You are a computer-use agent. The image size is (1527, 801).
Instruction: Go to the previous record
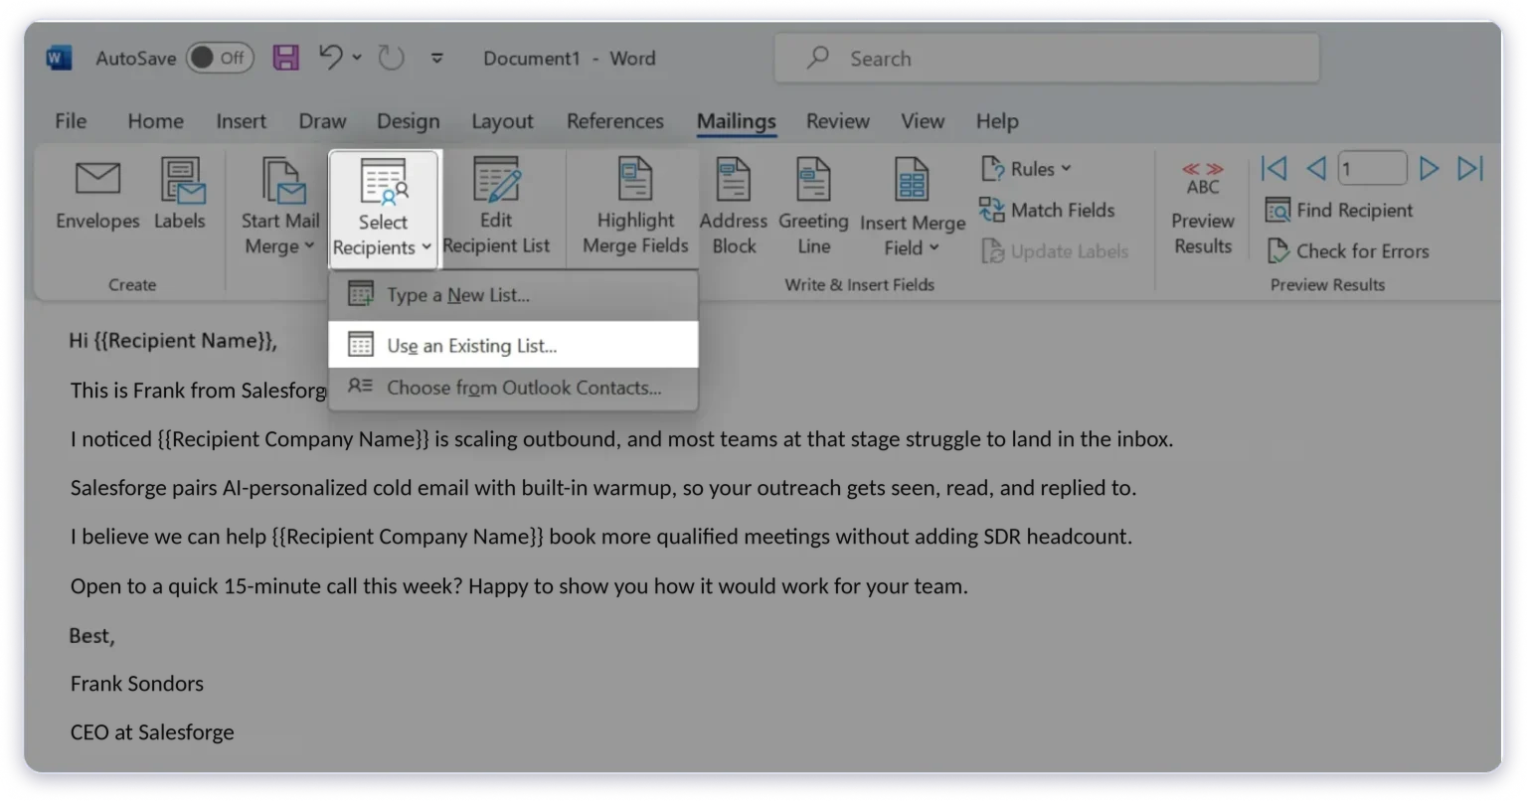pyautogui.click(x=1316, y=168)
